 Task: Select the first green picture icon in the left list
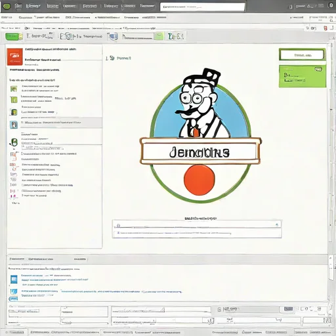[x=14, y=89]
